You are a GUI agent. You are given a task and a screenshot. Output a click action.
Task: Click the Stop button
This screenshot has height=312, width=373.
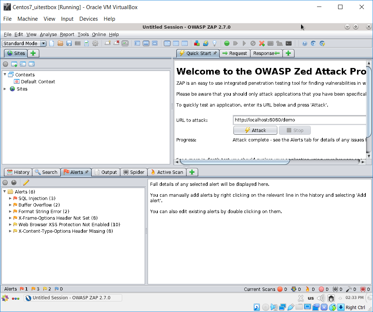click(x=295, y=130)
